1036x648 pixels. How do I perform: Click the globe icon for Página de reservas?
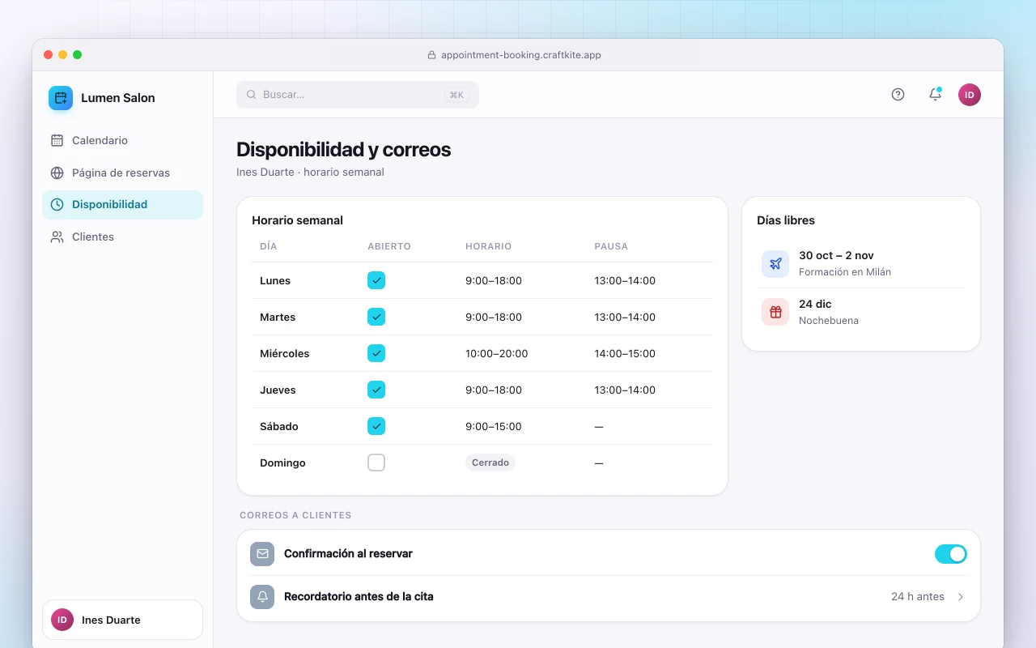[57, 173]
